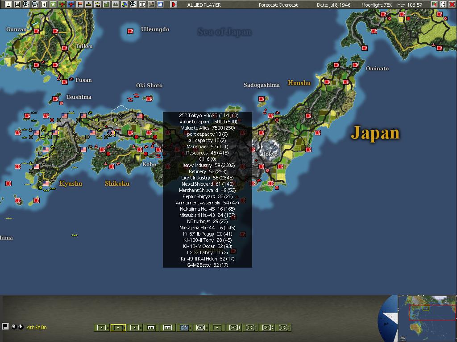Select the crossed-tools engineer unit counter

(184, 327)
